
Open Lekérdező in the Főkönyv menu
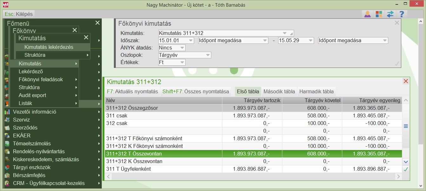[44, 71]
